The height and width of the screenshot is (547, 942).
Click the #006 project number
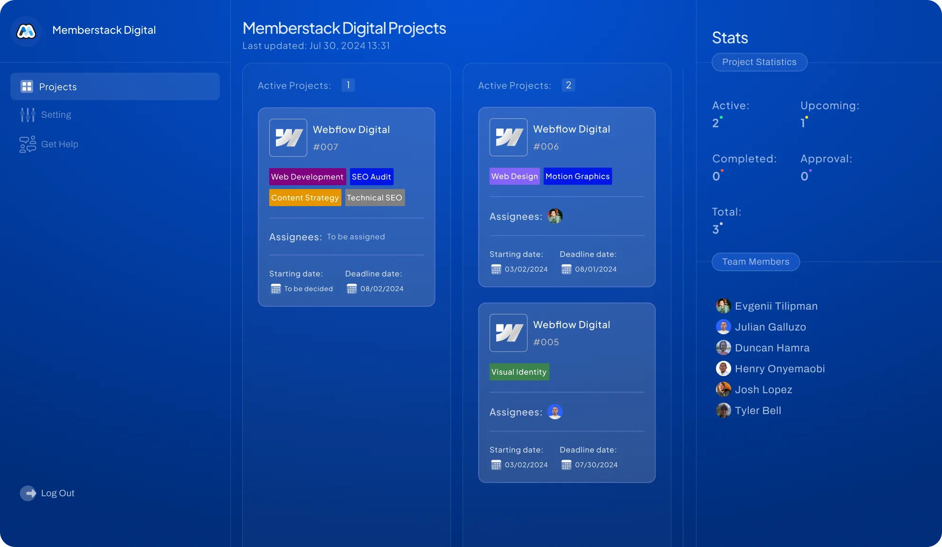(x=546, y=147)
